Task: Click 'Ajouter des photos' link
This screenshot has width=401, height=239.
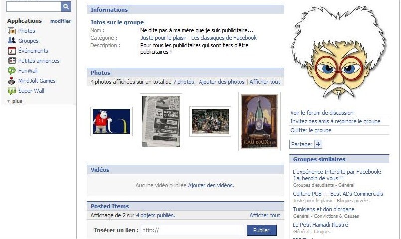Action: click(222, 82)
